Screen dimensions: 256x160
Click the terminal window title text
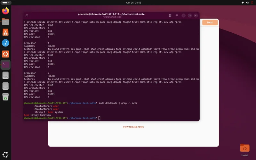[x=111, y=14]
